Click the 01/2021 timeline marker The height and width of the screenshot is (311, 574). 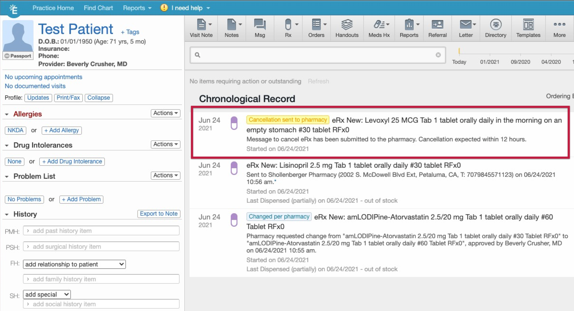click(x=490, y=62)
